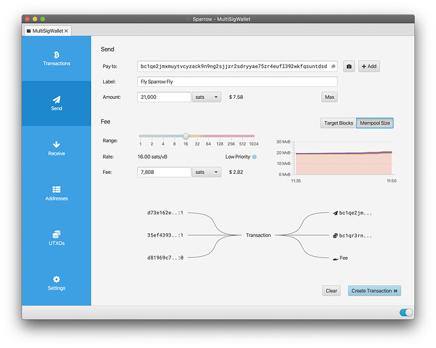Close the MultiSigWallet tab

(66, 31)
